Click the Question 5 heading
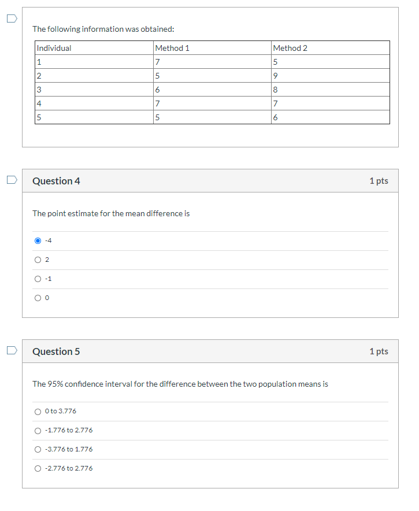The height and width of the screenshot is (511, 419). pyautogui.click(x=55, y=351)
